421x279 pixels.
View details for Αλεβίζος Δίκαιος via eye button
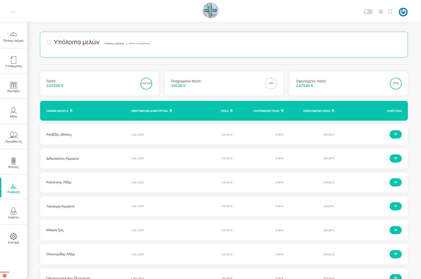pyautogui.click(x=396, y=134)
